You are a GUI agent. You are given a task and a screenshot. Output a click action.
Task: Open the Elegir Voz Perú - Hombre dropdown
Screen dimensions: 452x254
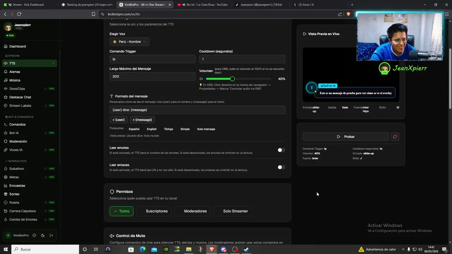[x=129, y=42]
